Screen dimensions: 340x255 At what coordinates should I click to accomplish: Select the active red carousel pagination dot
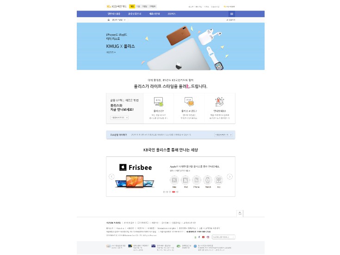173,192
